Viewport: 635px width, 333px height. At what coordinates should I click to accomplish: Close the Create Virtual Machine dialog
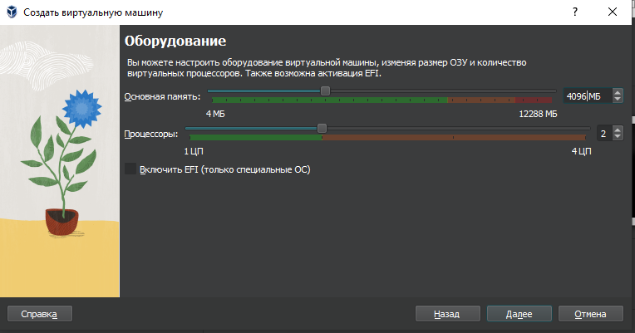click(x=613, y=12)
